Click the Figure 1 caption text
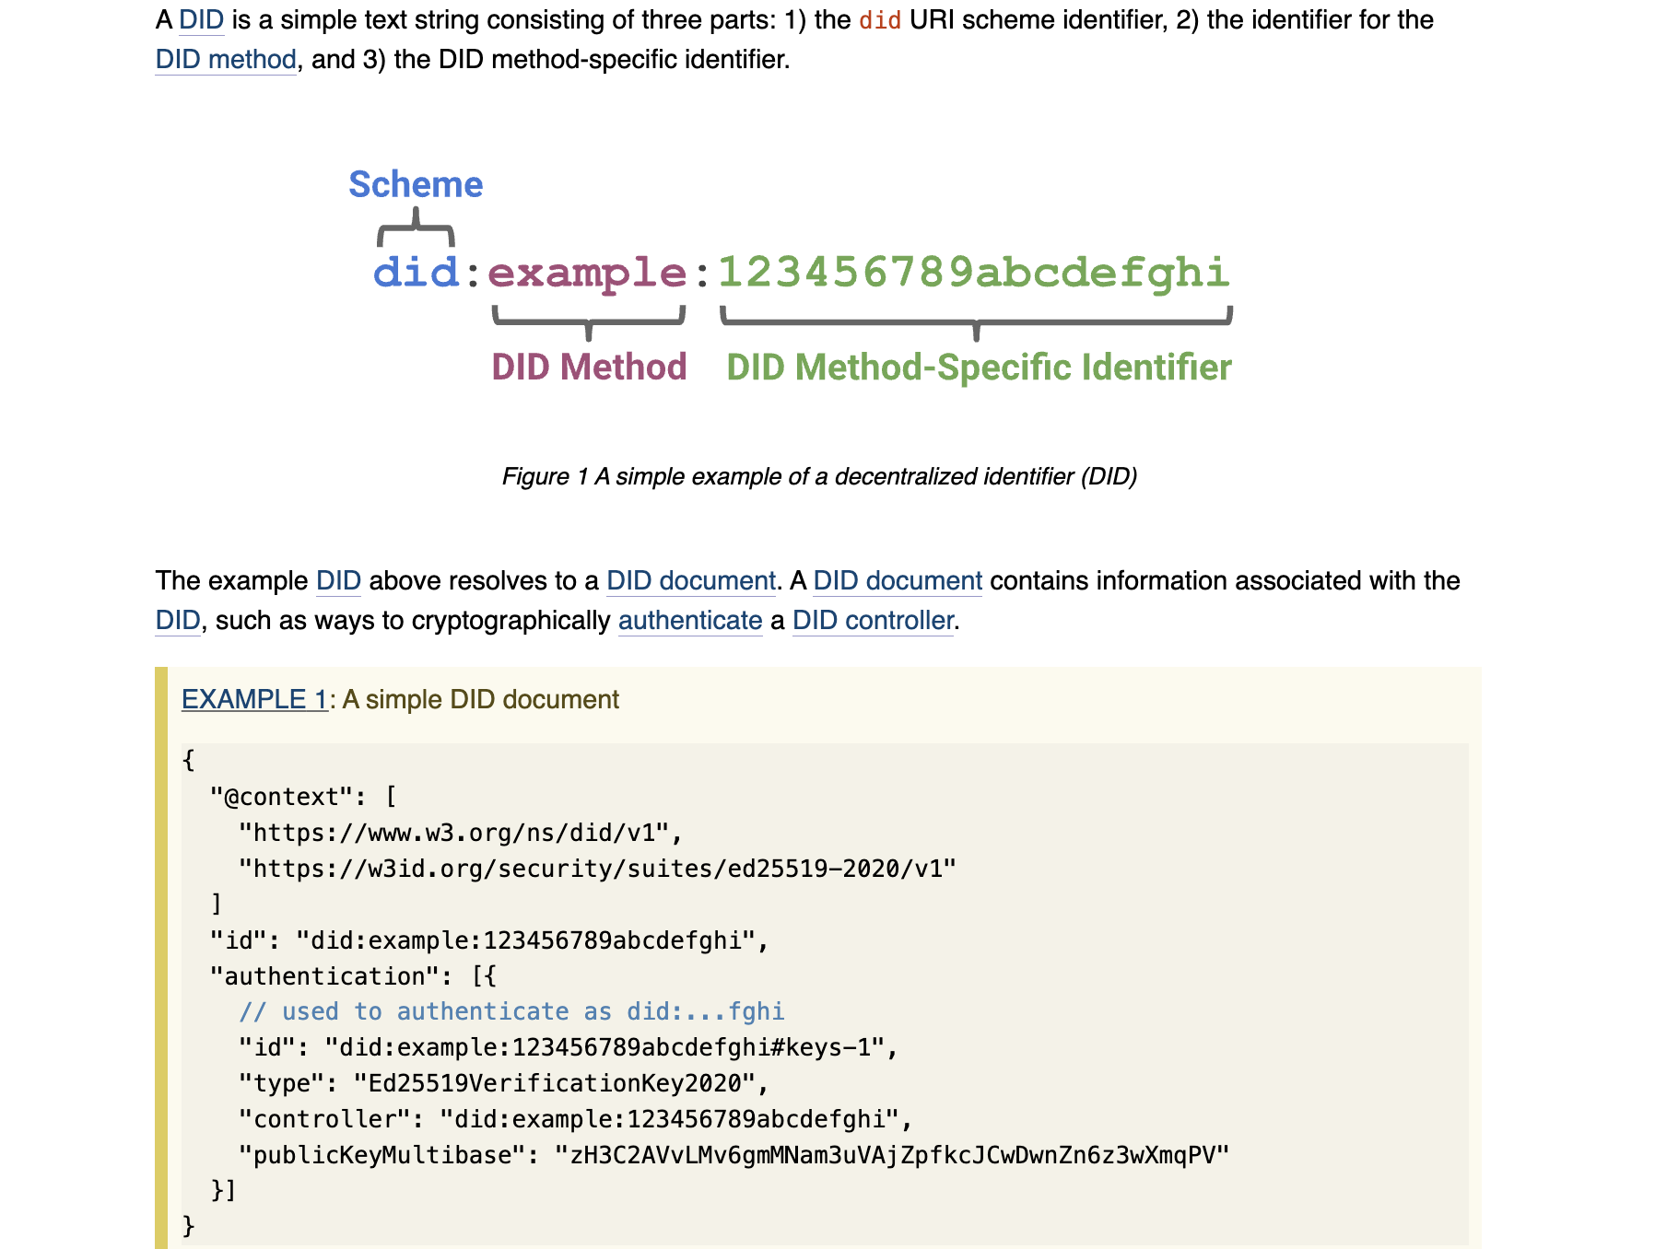 [x=819, y=476]
